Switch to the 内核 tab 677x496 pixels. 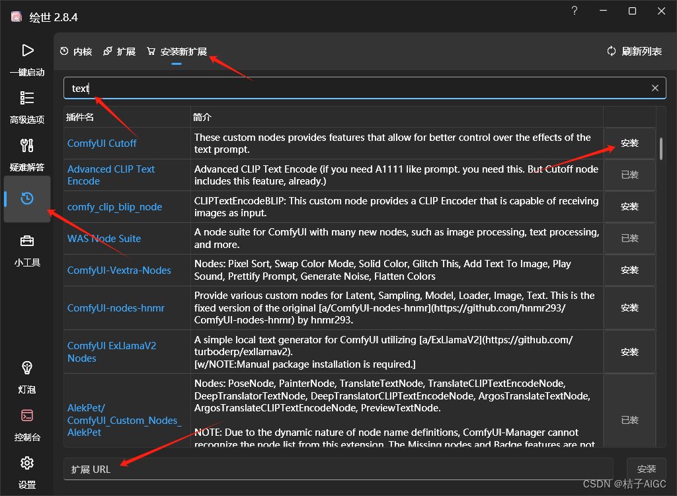point(77,52)
